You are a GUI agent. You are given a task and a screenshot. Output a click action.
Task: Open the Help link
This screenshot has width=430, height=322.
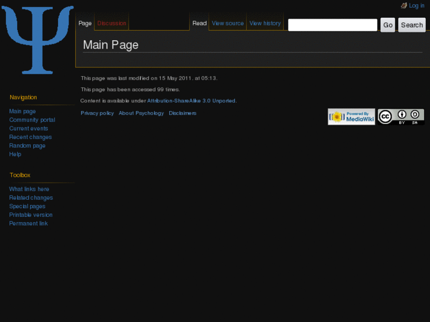click(15, 154)
